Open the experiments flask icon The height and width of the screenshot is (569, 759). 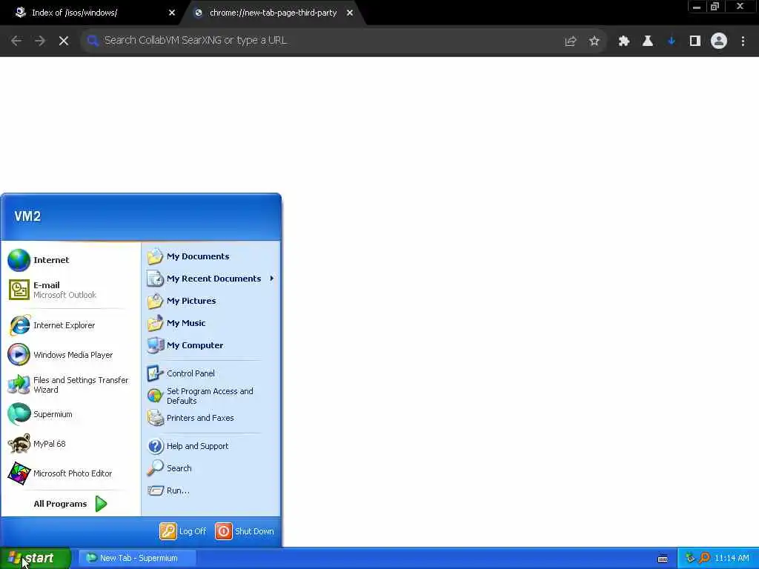pyautogui.click(x=648, y=41)
